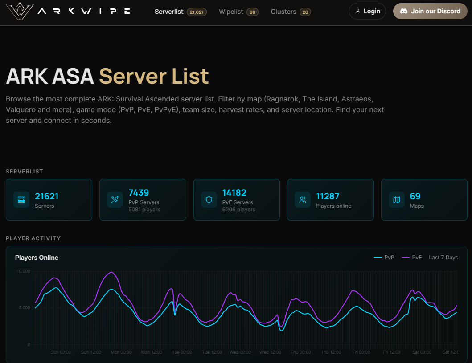472x363 pixels.
Task: Click the '6206 players' text
Action: (x=239, y=210)
